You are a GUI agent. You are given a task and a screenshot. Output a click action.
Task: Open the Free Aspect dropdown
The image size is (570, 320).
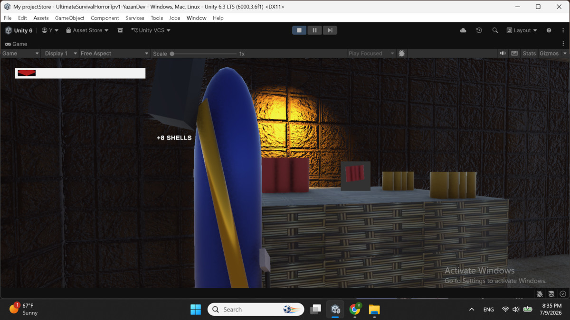(x=114, y=54)
